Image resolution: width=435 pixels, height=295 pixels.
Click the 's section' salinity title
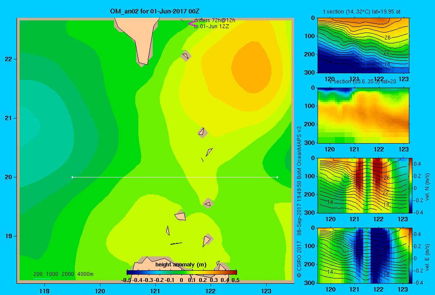(363, 82)
